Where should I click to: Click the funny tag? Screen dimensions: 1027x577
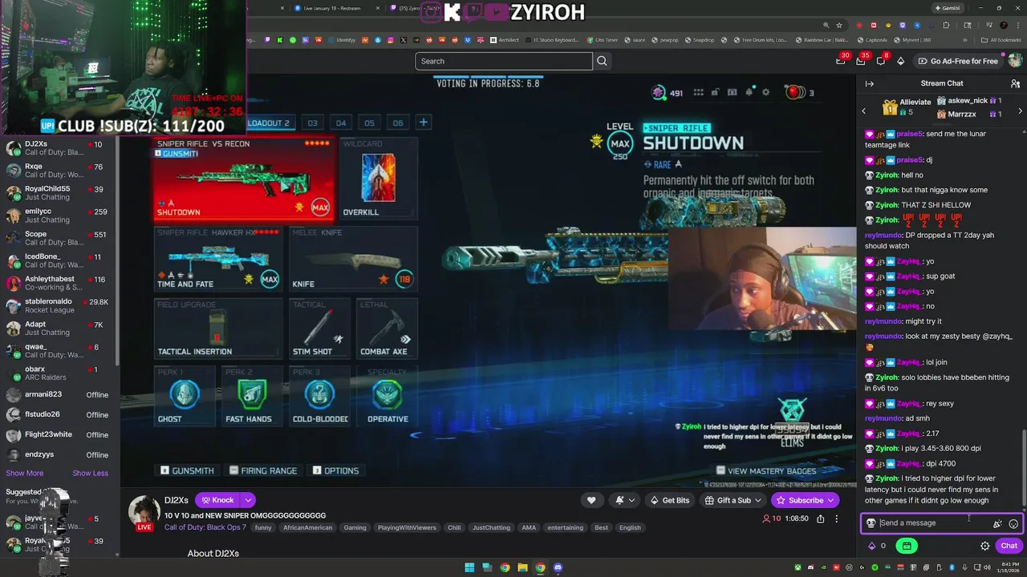tap(263, 527)
